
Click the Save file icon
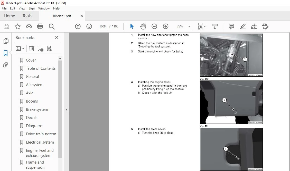point(6,26)
